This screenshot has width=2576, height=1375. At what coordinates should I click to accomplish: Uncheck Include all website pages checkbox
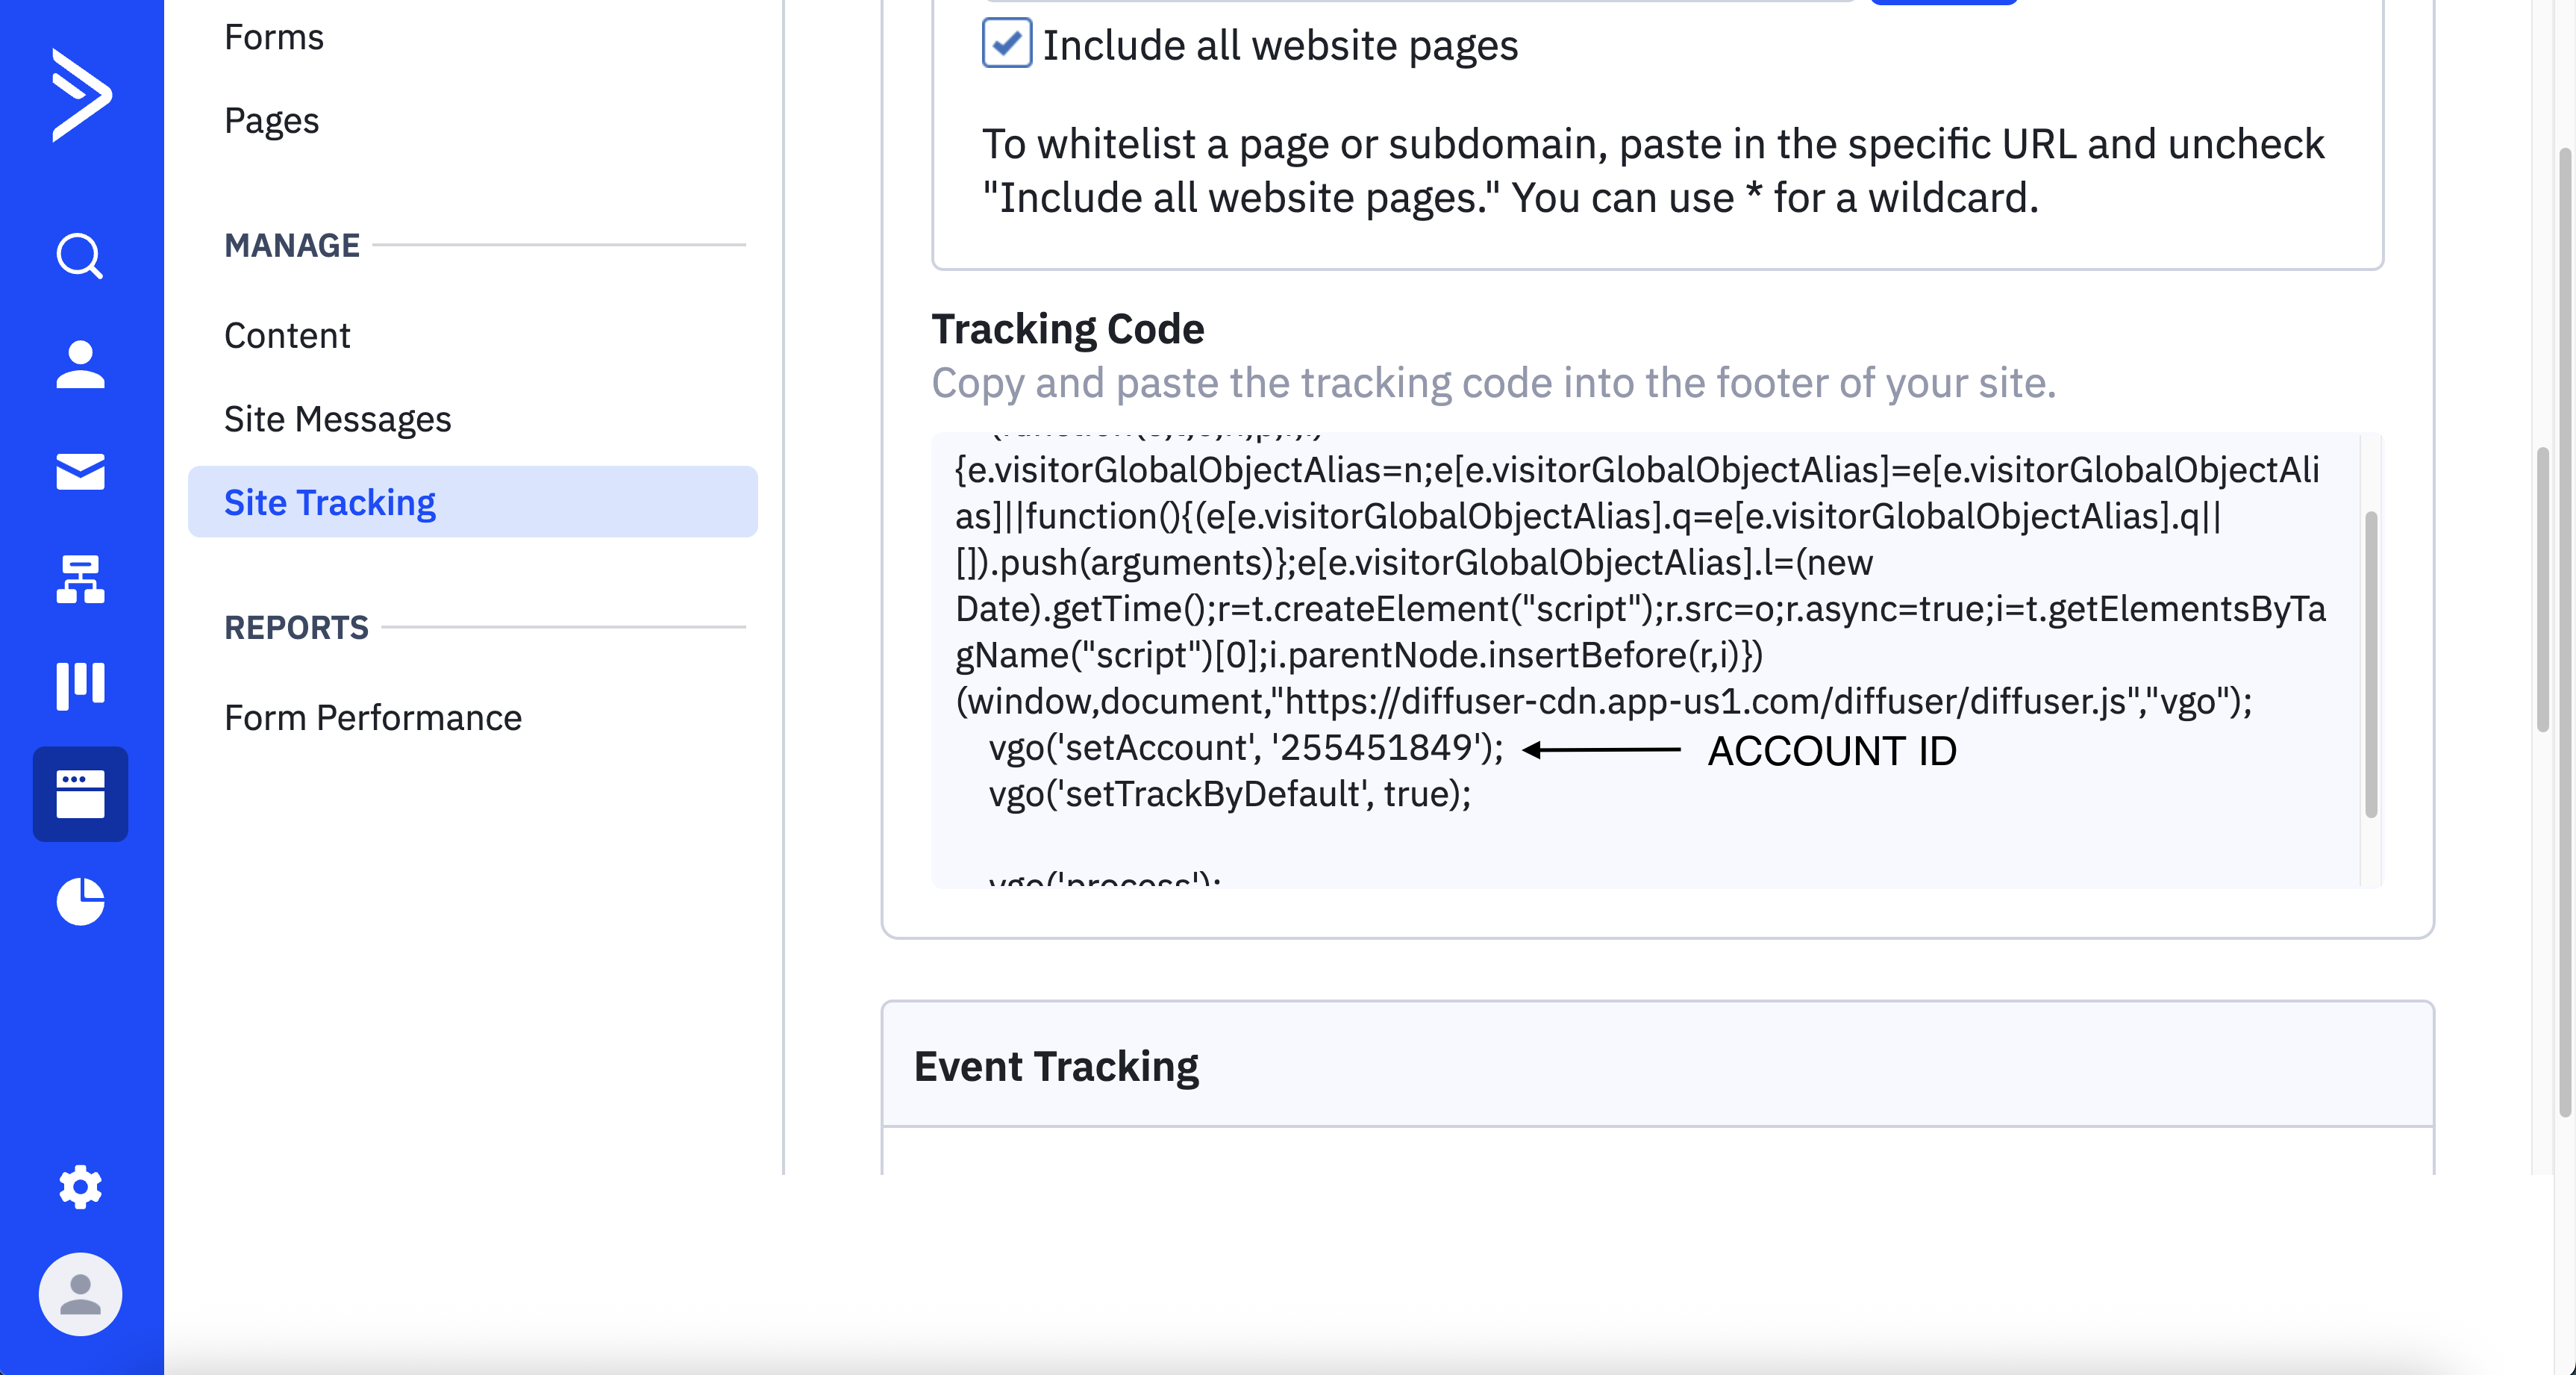[x=1006, y=43]
